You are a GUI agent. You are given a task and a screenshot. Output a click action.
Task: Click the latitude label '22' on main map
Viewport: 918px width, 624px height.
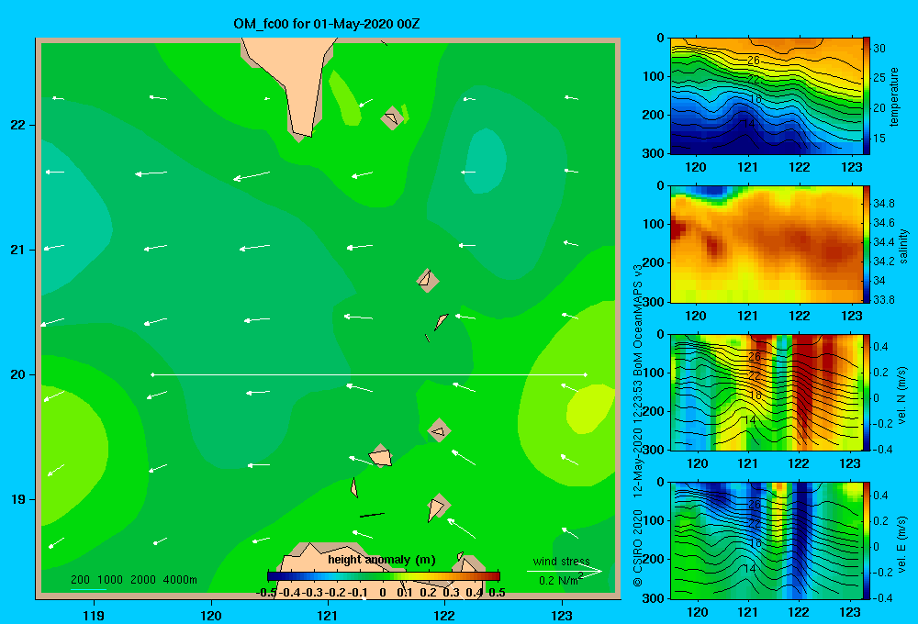click(17, 125)
